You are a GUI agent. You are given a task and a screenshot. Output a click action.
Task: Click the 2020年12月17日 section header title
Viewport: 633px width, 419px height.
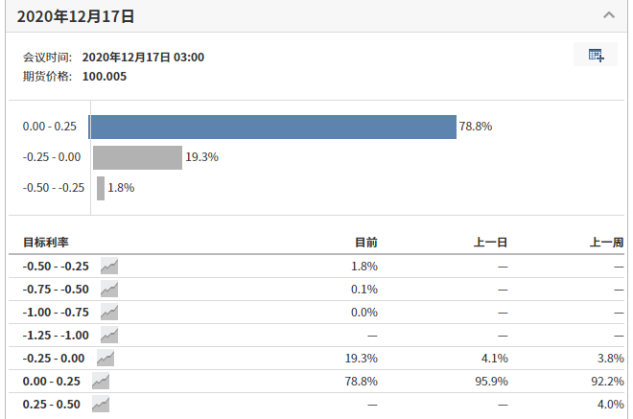[76, 16]
